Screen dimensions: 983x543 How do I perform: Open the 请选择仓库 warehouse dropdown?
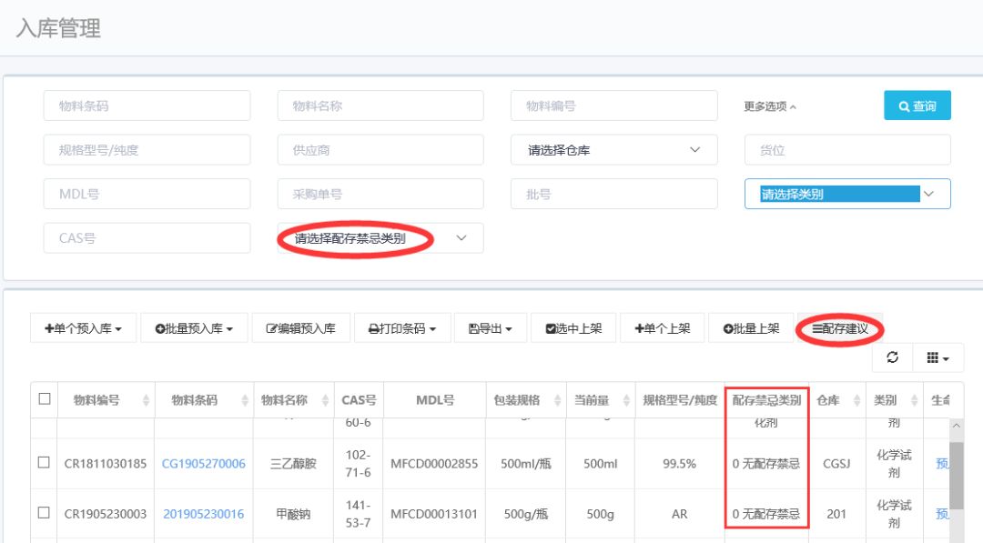point(613,149)
